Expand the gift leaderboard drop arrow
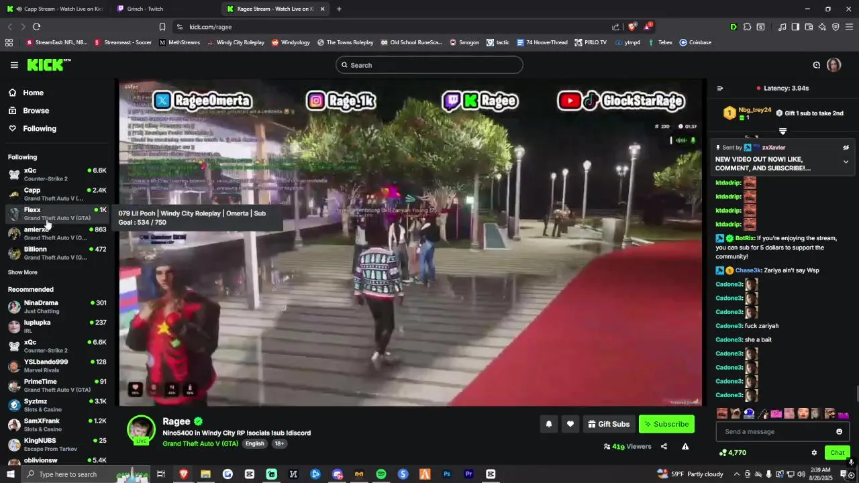 pos(782,131)
